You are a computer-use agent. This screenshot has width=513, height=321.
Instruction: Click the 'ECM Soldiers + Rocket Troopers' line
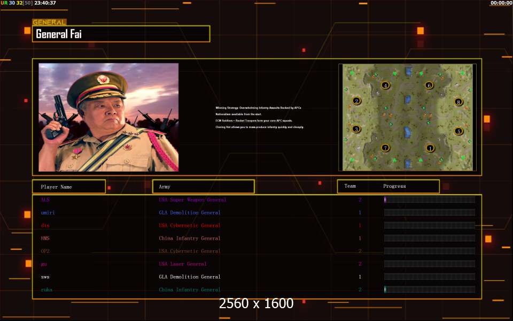254,120
